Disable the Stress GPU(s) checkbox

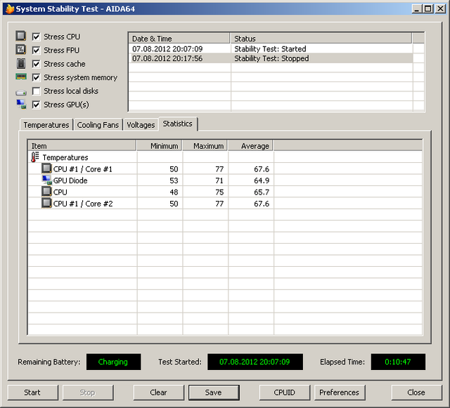[x=36, y=105]
